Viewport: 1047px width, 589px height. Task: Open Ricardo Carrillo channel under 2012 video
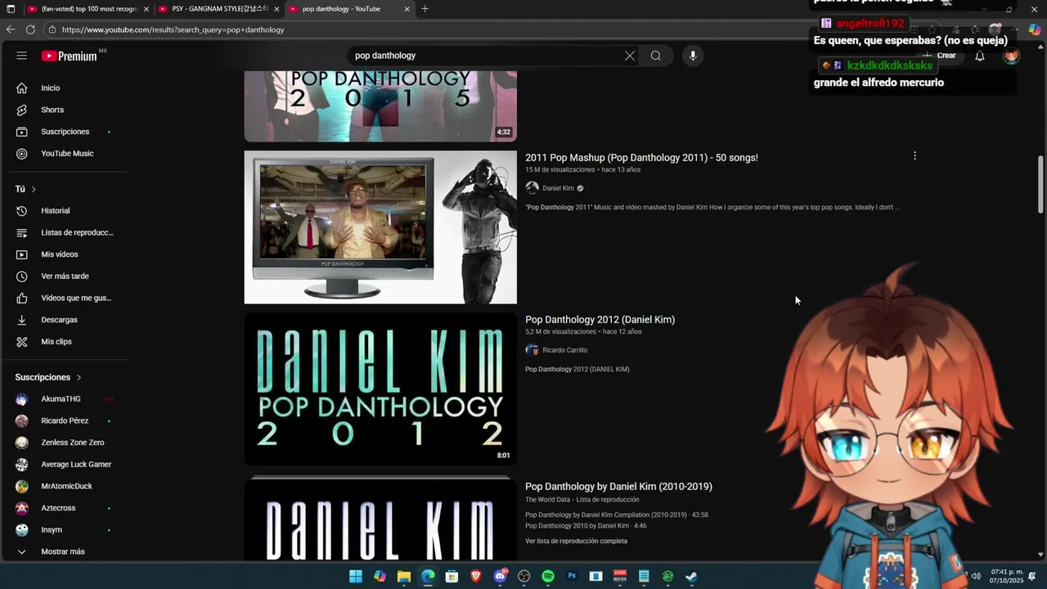pos(564,350)
